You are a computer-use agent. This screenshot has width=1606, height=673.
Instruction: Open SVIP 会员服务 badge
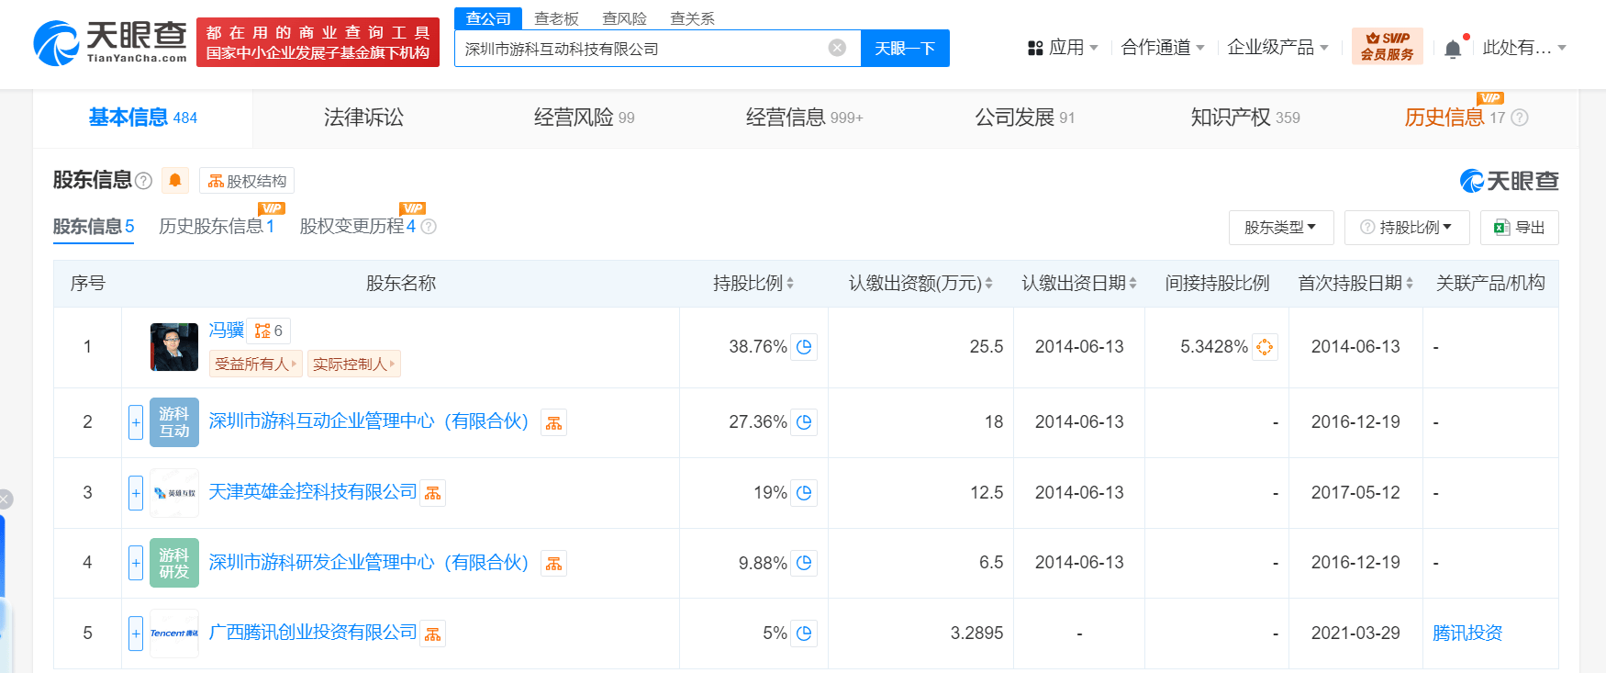(1387, 46)
